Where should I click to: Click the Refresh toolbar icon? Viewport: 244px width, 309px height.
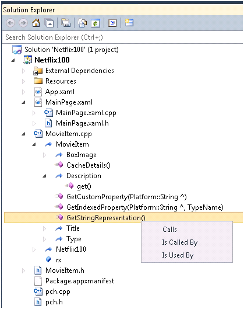[x=96, y=23]
